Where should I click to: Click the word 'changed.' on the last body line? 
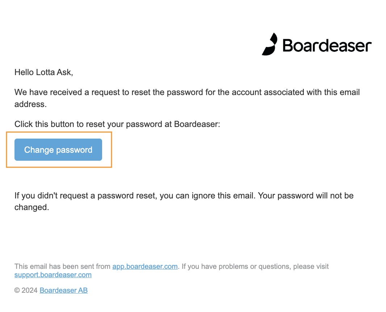tap(32, 208)
